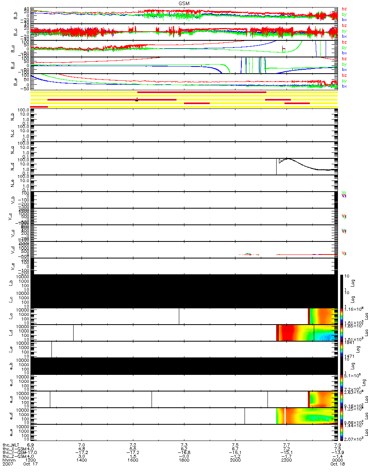The image size is (368, 475).
Task: Click the i_d ion spectrogram colored region
Action: [x=307, y=332]
